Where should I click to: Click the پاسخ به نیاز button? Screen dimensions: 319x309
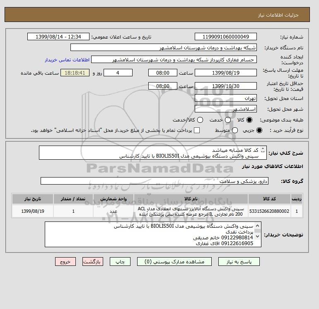pos(239,262)
